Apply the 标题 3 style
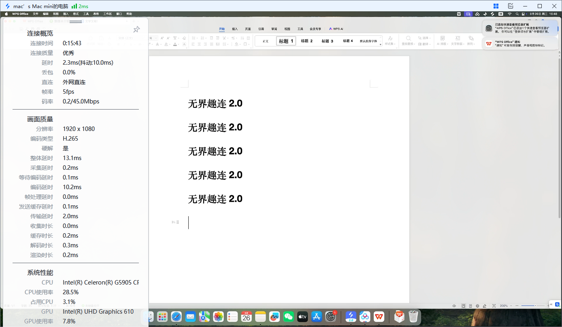562x327 pixels. pos(328,41)
